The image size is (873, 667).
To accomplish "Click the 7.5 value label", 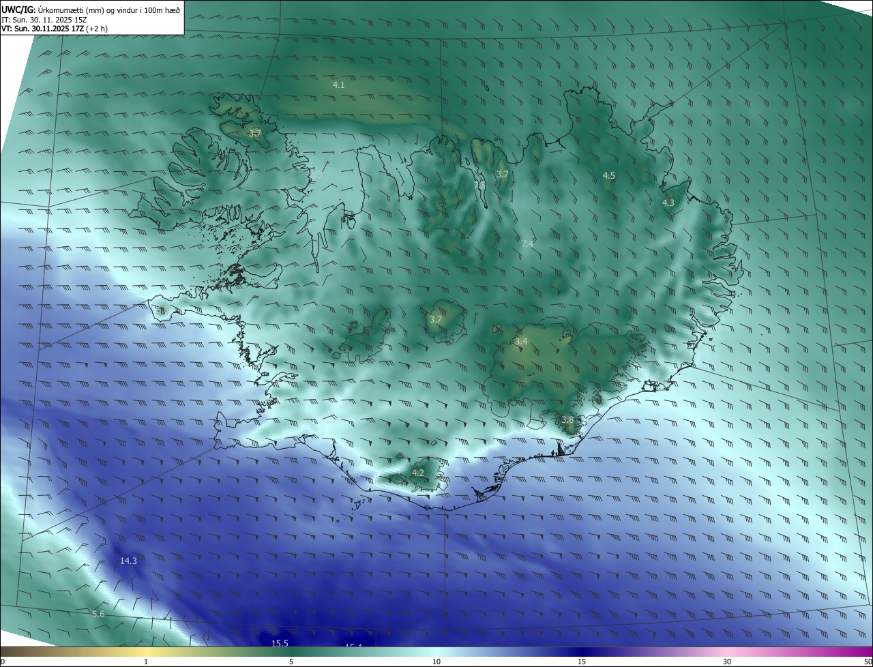I will (x=479, y=185).
